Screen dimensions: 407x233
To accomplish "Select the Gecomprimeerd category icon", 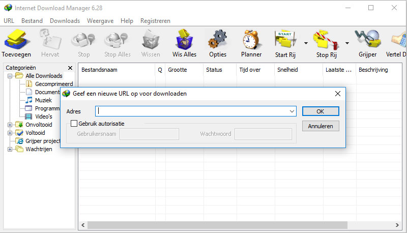I will click(x=29, y=84).
